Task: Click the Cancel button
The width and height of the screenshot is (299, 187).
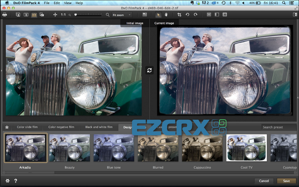Action: (264, 181)
